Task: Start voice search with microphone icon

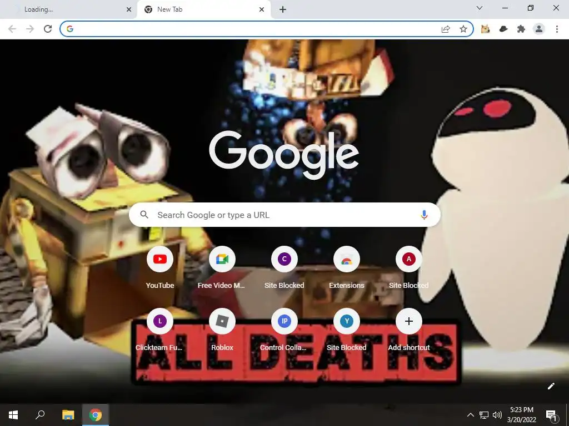Action: 424,215
